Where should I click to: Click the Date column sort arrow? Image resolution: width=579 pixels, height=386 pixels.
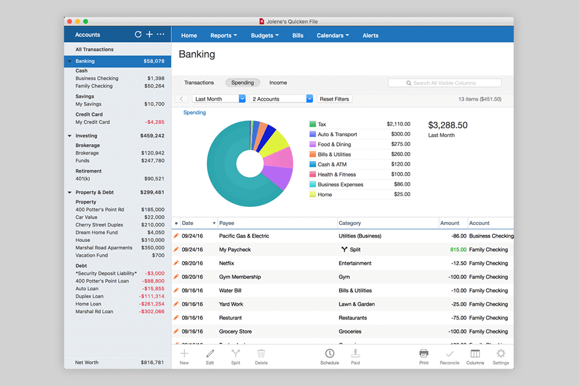coord(214,223)
